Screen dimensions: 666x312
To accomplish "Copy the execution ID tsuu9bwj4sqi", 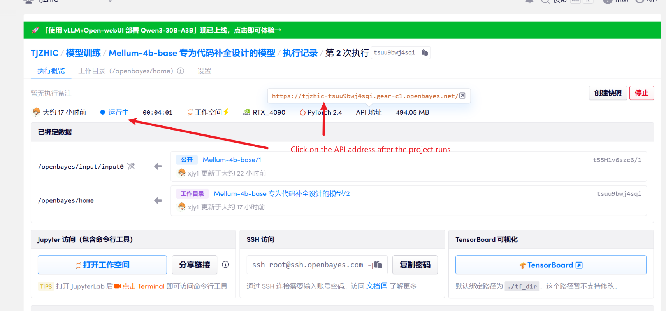I will click(x=425, y=52).
